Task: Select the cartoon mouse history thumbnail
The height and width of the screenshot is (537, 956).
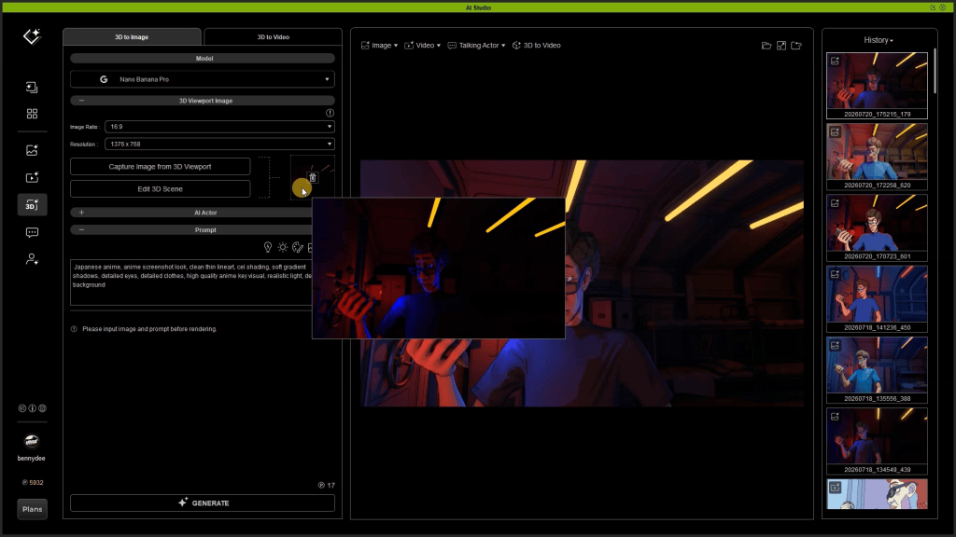Action: click(x=877, y=494)
